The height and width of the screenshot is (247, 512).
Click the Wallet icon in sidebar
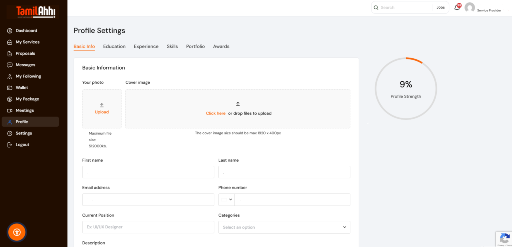click(10, 88)
